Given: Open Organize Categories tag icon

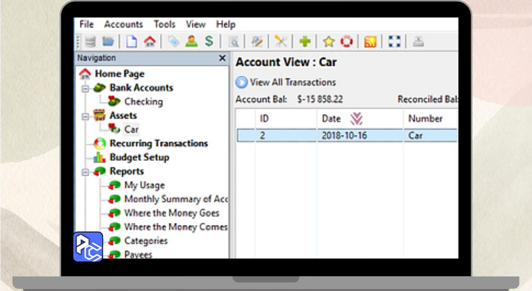Looking at the screenshot, I should pyautogui.click(x=173, y=42).
